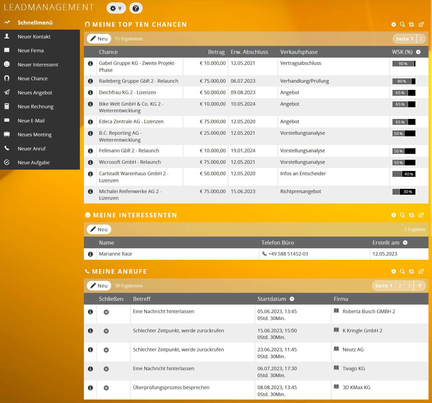Image resolution: width=432 pixels, height=403 pixels.
Task: Open settings gear of Meine Top Ten Chancen
Action: [394, 25]
